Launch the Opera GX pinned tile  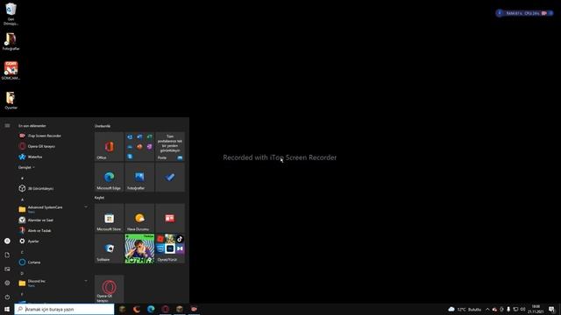[x=109, y=289]
